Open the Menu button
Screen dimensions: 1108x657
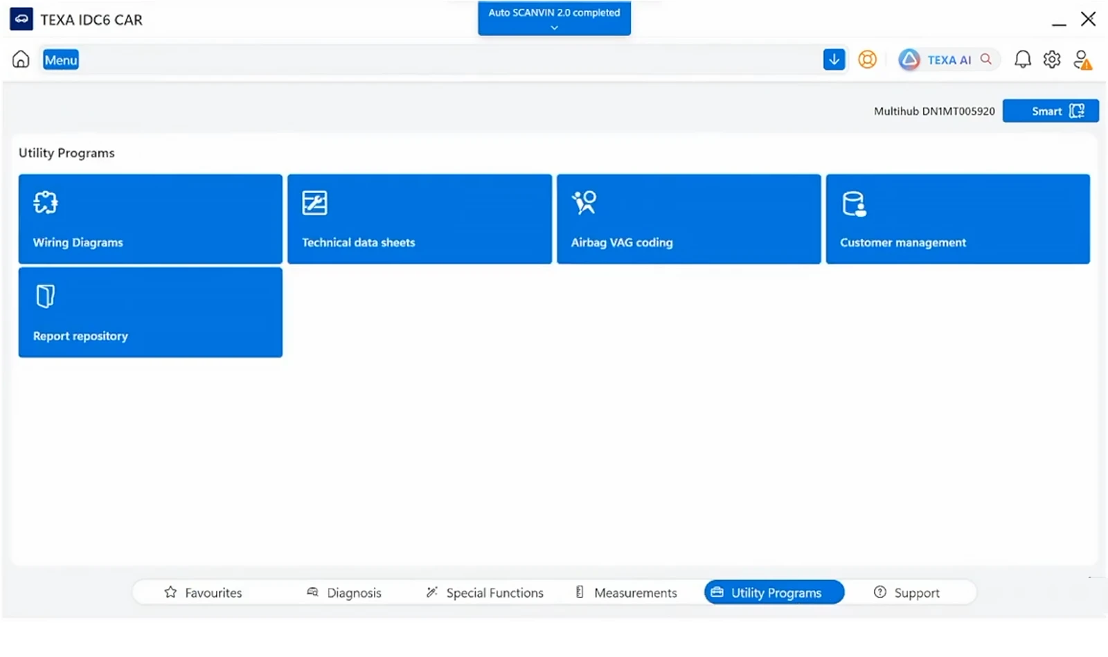[x=61, y=60]
